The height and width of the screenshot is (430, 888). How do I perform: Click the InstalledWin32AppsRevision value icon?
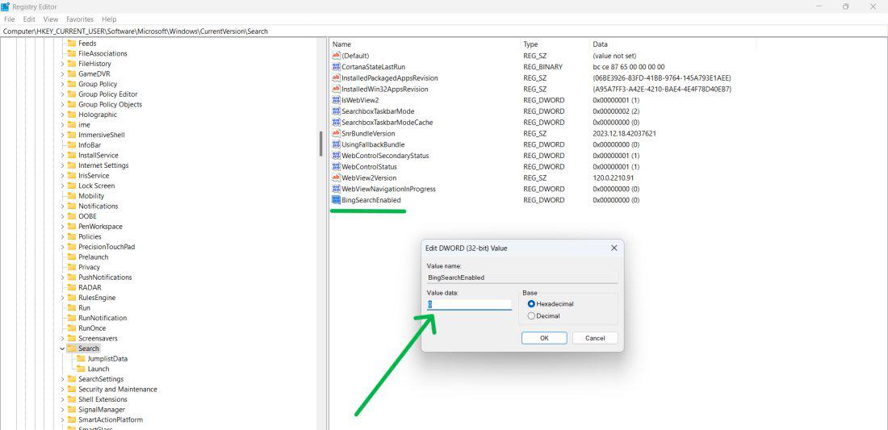pos(336,89)
